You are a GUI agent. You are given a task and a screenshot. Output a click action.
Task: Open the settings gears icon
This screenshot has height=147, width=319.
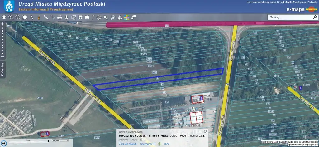[106, 17]
